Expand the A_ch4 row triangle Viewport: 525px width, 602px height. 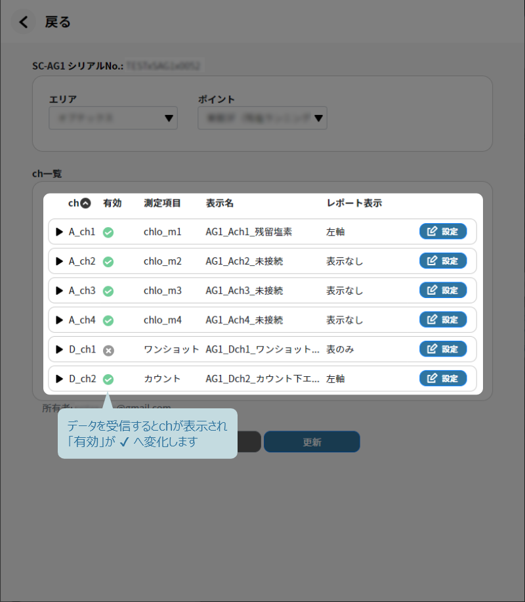point(59,320)
